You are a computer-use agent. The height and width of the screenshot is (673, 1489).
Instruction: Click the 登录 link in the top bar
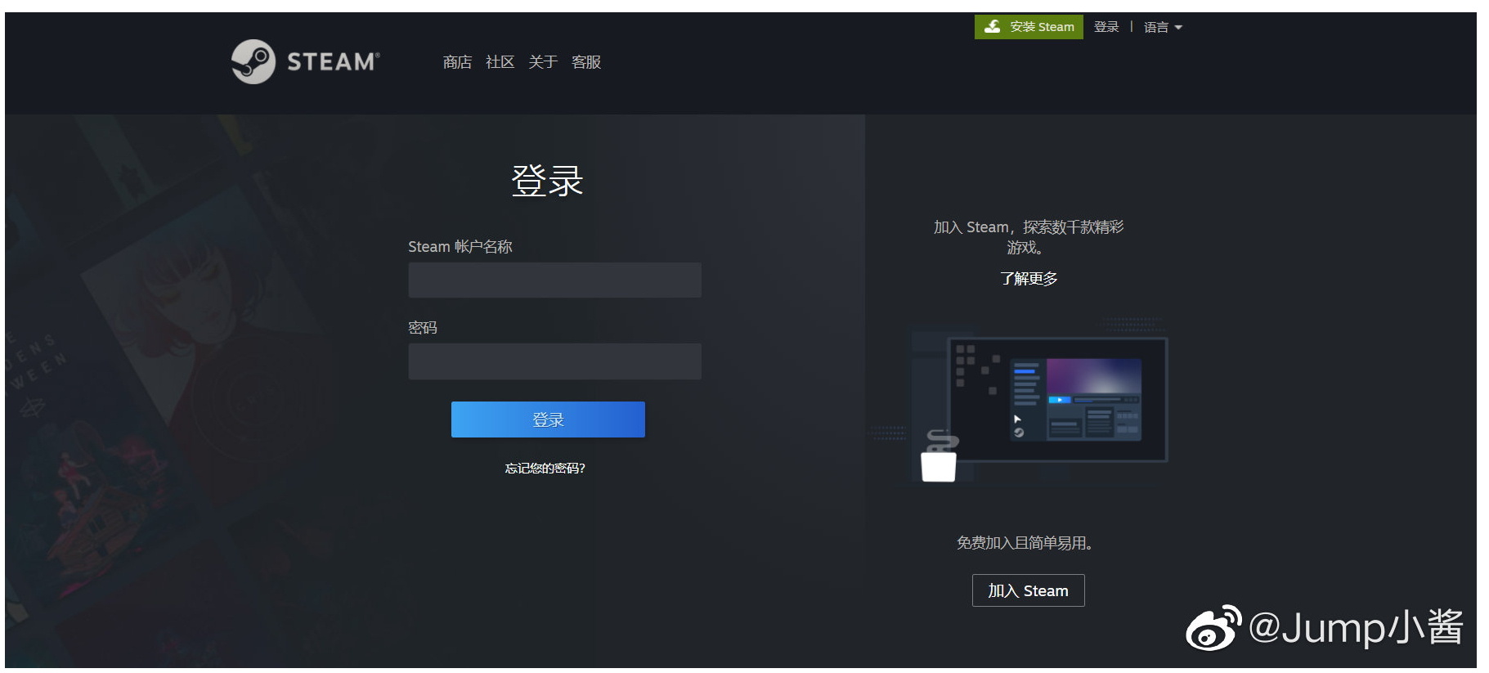click(x=1106, y=27)
